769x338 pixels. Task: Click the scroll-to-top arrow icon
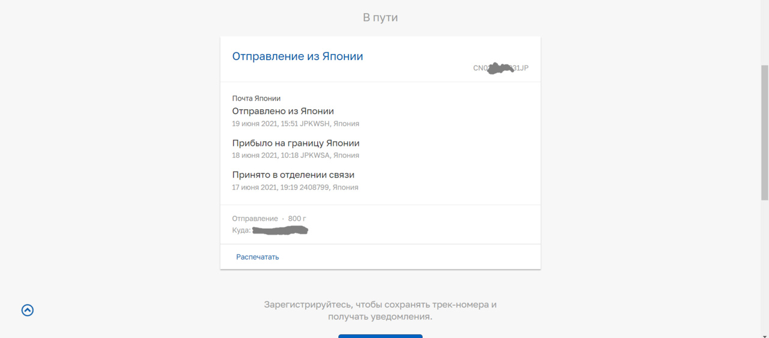(x=28, y=310)
